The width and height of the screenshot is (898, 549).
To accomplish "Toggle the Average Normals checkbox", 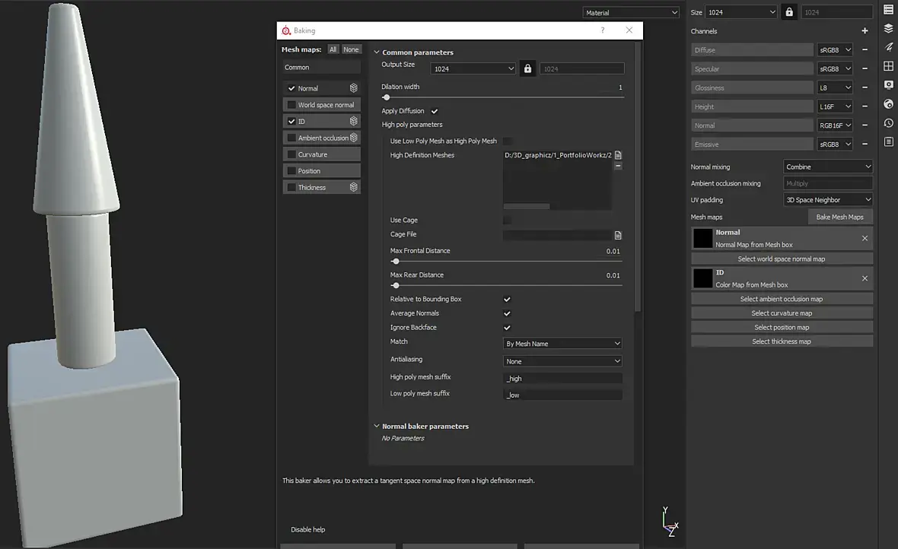I will (507, 314).
